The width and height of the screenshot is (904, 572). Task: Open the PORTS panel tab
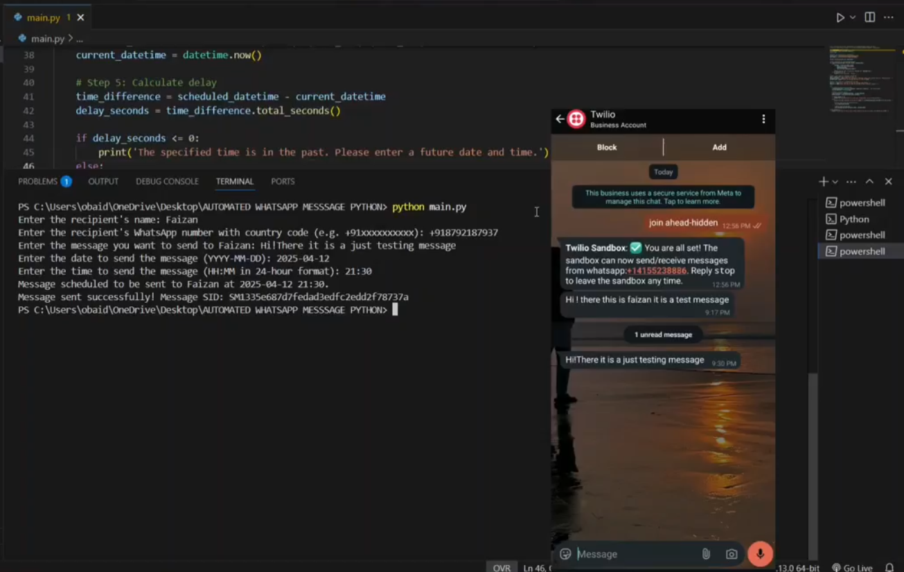[x=283, y=181]
